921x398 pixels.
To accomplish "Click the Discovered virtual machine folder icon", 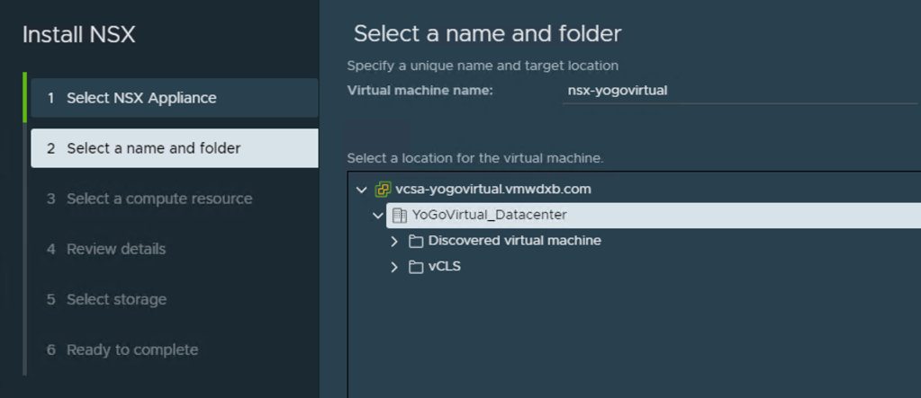I will pos(416,241).
